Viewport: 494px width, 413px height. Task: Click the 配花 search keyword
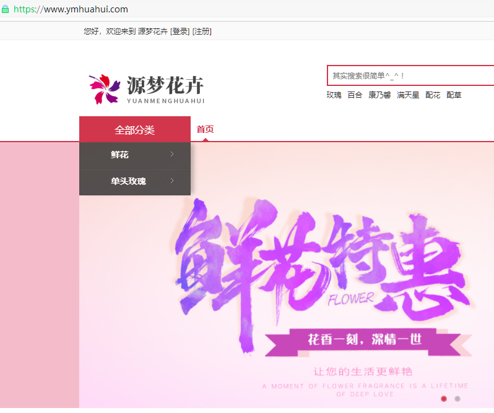pyautogui.click(x=433, y=95)
